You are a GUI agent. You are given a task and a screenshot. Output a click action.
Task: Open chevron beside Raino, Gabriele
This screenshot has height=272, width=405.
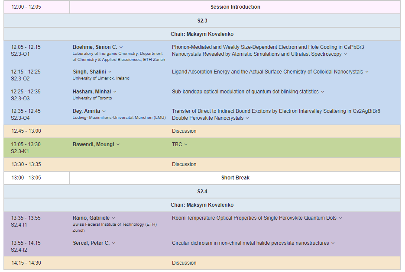click(x=113, y=218)
